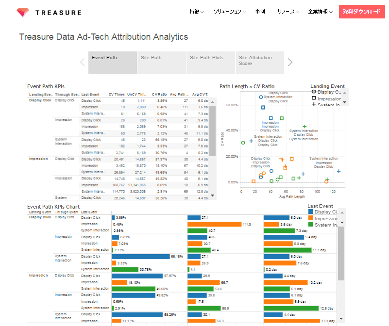389x326 pixels.
Task: Click down arrow of Last Event legend scroll
Action: pyautogui.click(x=342, y=223)
